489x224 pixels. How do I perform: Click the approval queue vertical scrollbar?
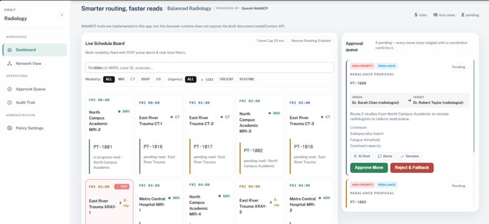pos(474,106)
